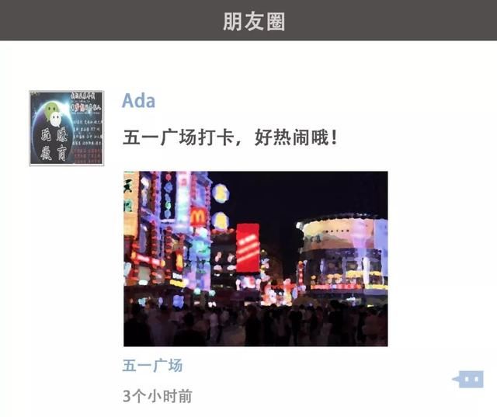Open Ada's profile via the username
Screen dimensions: 497x417
tap(138, 101)
